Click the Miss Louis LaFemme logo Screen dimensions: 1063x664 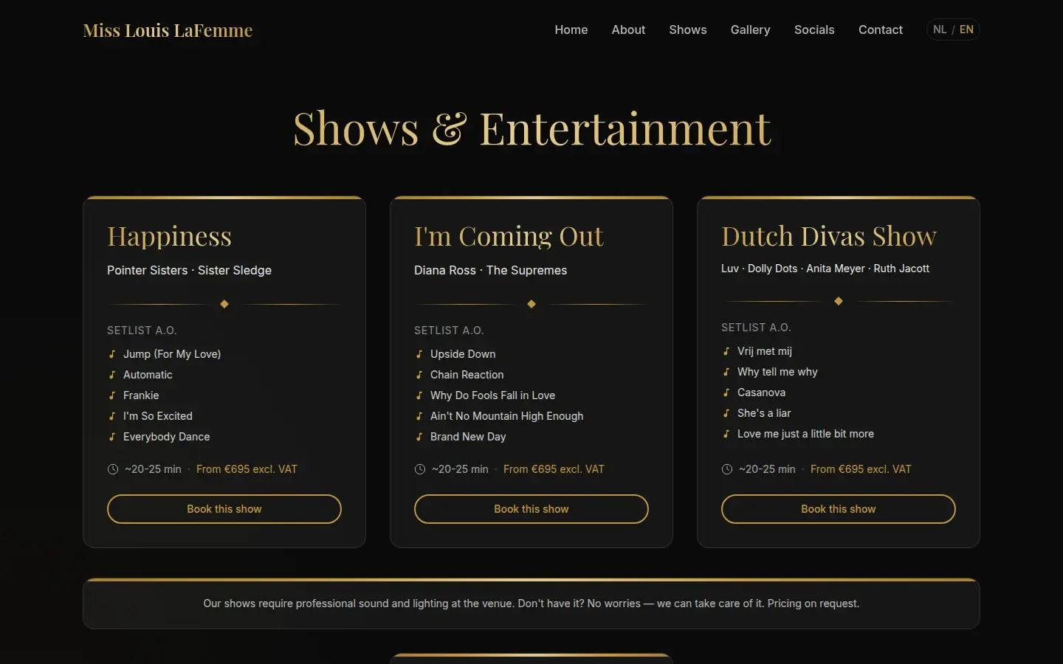pos(168,30)
